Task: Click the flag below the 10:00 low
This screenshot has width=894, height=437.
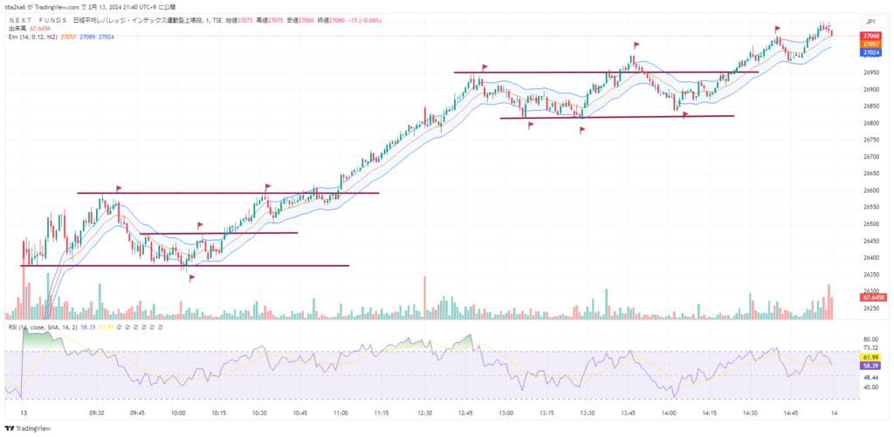Action: (x=191, y=277)
